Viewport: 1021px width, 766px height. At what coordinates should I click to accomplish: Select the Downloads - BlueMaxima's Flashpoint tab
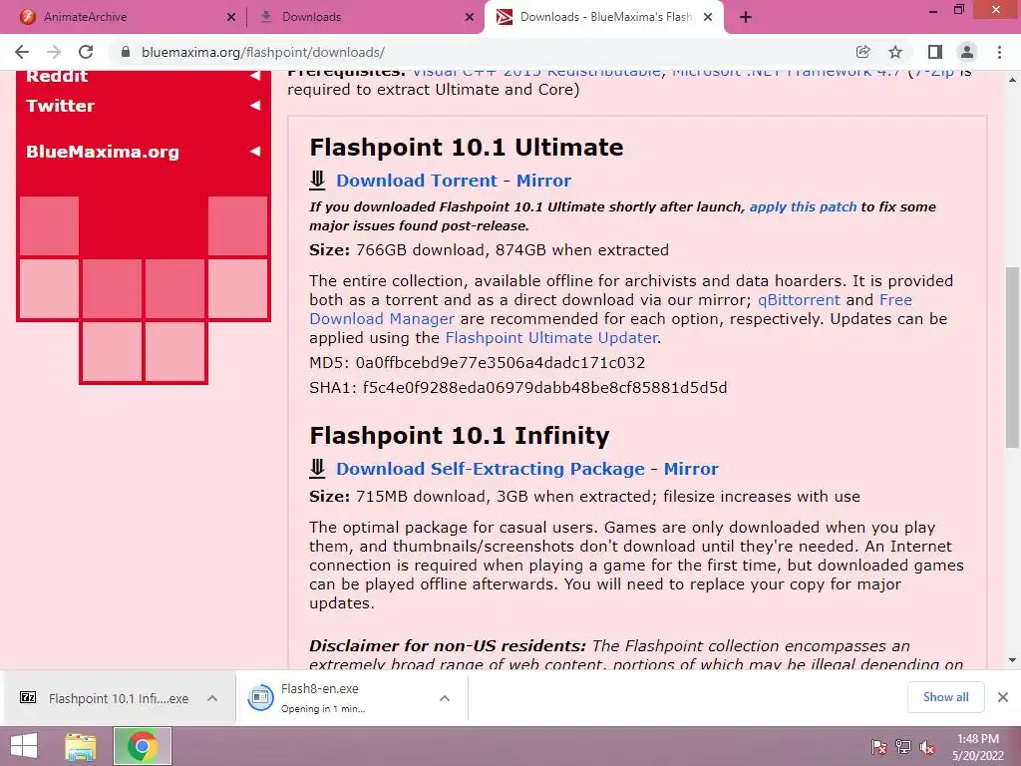[604, 17]
